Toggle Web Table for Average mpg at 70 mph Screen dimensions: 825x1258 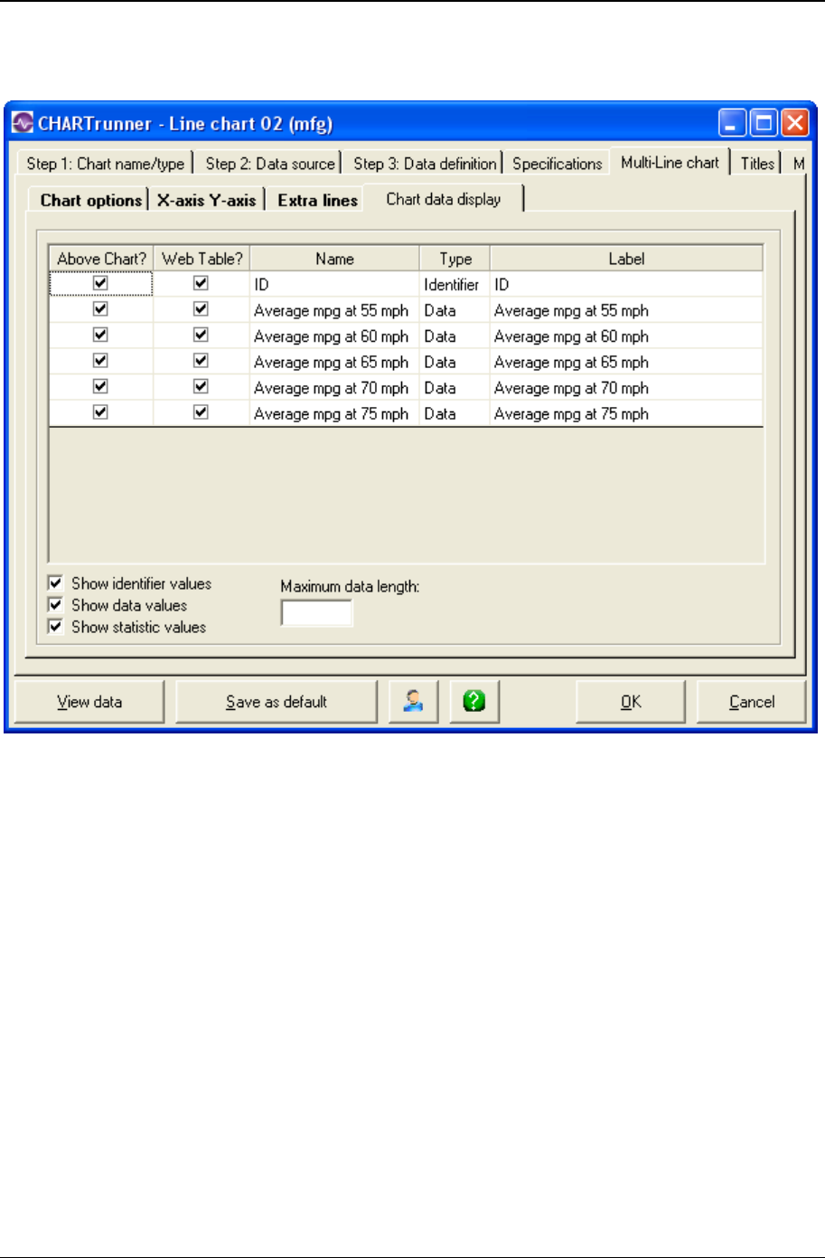pos(201,387)
